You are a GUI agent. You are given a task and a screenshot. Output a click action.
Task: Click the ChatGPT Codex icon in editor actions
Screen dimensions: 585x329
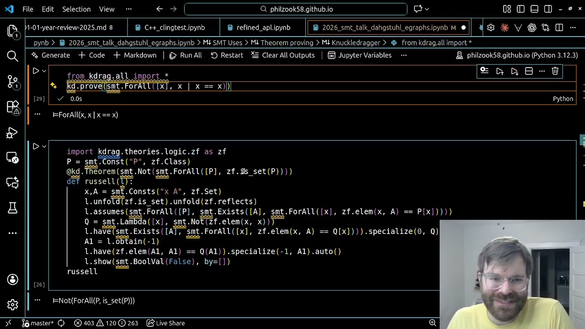coord(532,27)
